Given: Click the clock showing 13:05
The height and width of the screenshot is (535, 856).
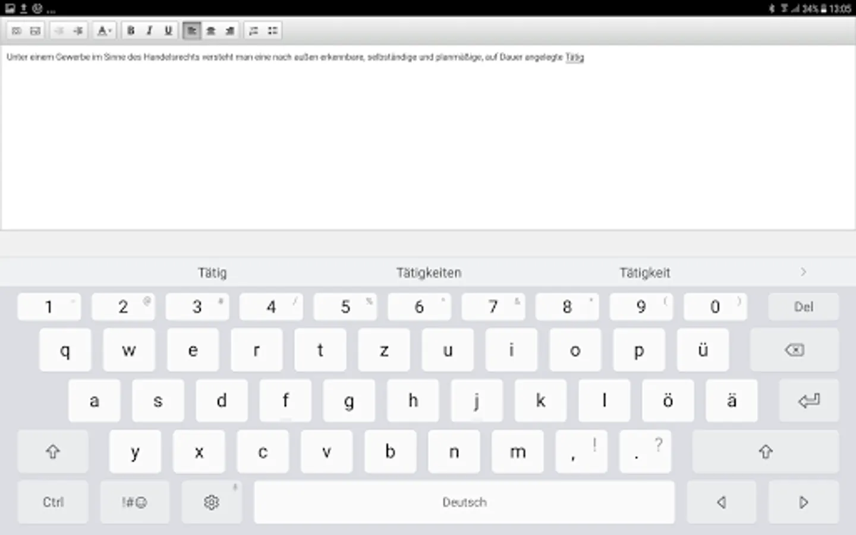Looking at the screenshot, I should tap(840, 8).
